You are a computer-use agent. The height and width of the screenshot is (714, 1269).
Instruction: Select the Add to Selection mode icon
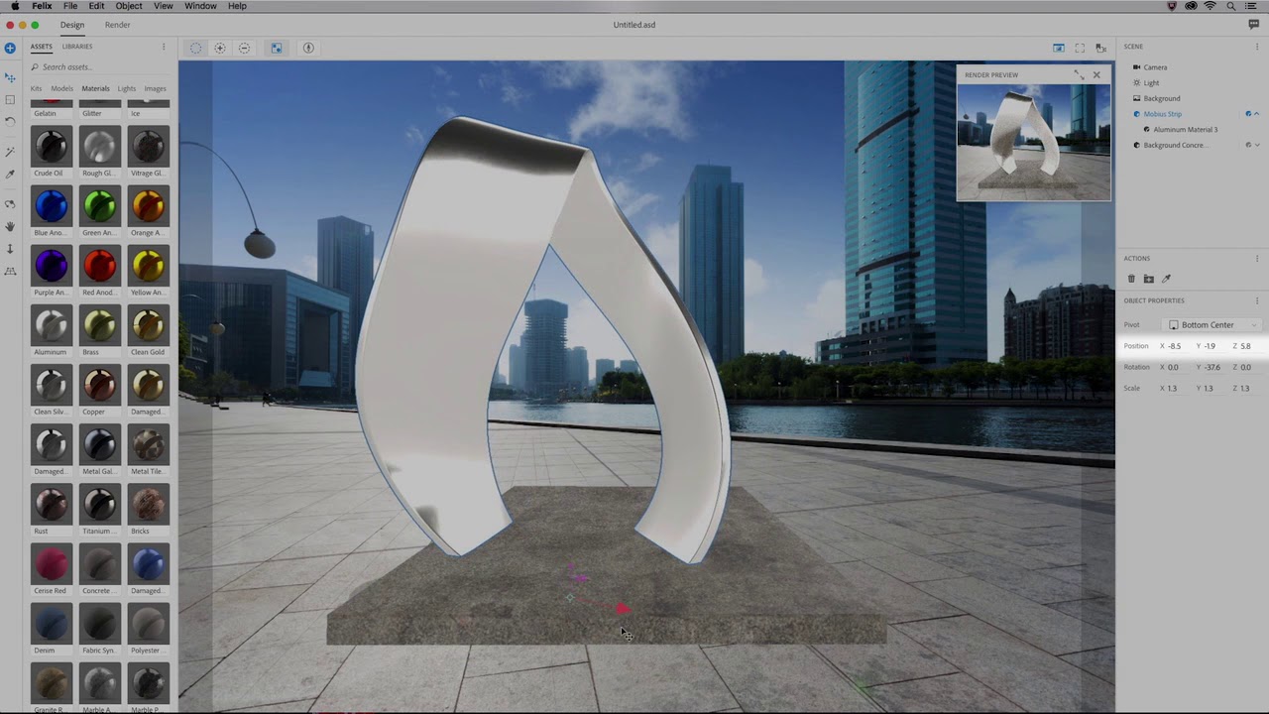[x=220, y=48]
